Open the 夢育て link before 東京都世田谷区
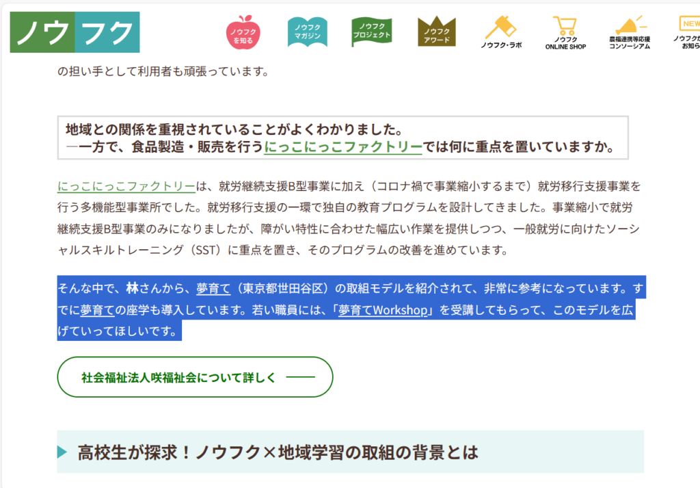This screenshot has height=488, width=700. (x=213, y=288)
